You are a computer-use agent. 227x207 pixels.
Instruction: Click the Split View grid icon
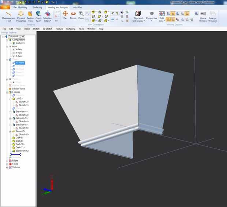[x=161, y=14]
